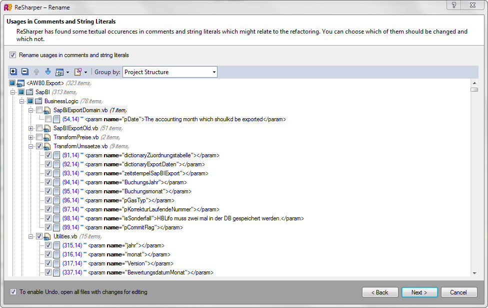
Task: Collapse the TransformUmsaetze.vb node
Action: point(31,147)
